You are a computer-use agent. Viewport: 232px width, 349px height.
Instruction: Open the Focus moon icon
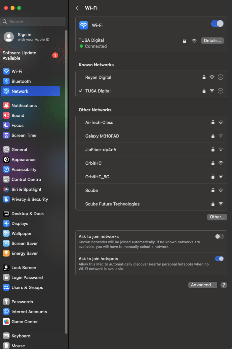click(6, 125)
